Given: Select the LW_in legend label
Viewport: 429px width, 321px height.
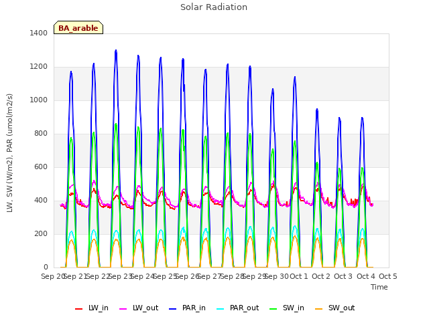Looking at the screenshot, I should [x=99, y=308].
